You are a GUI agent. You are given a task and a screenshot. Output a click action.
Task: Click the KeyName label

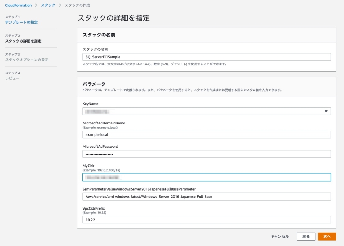(90, 104)
